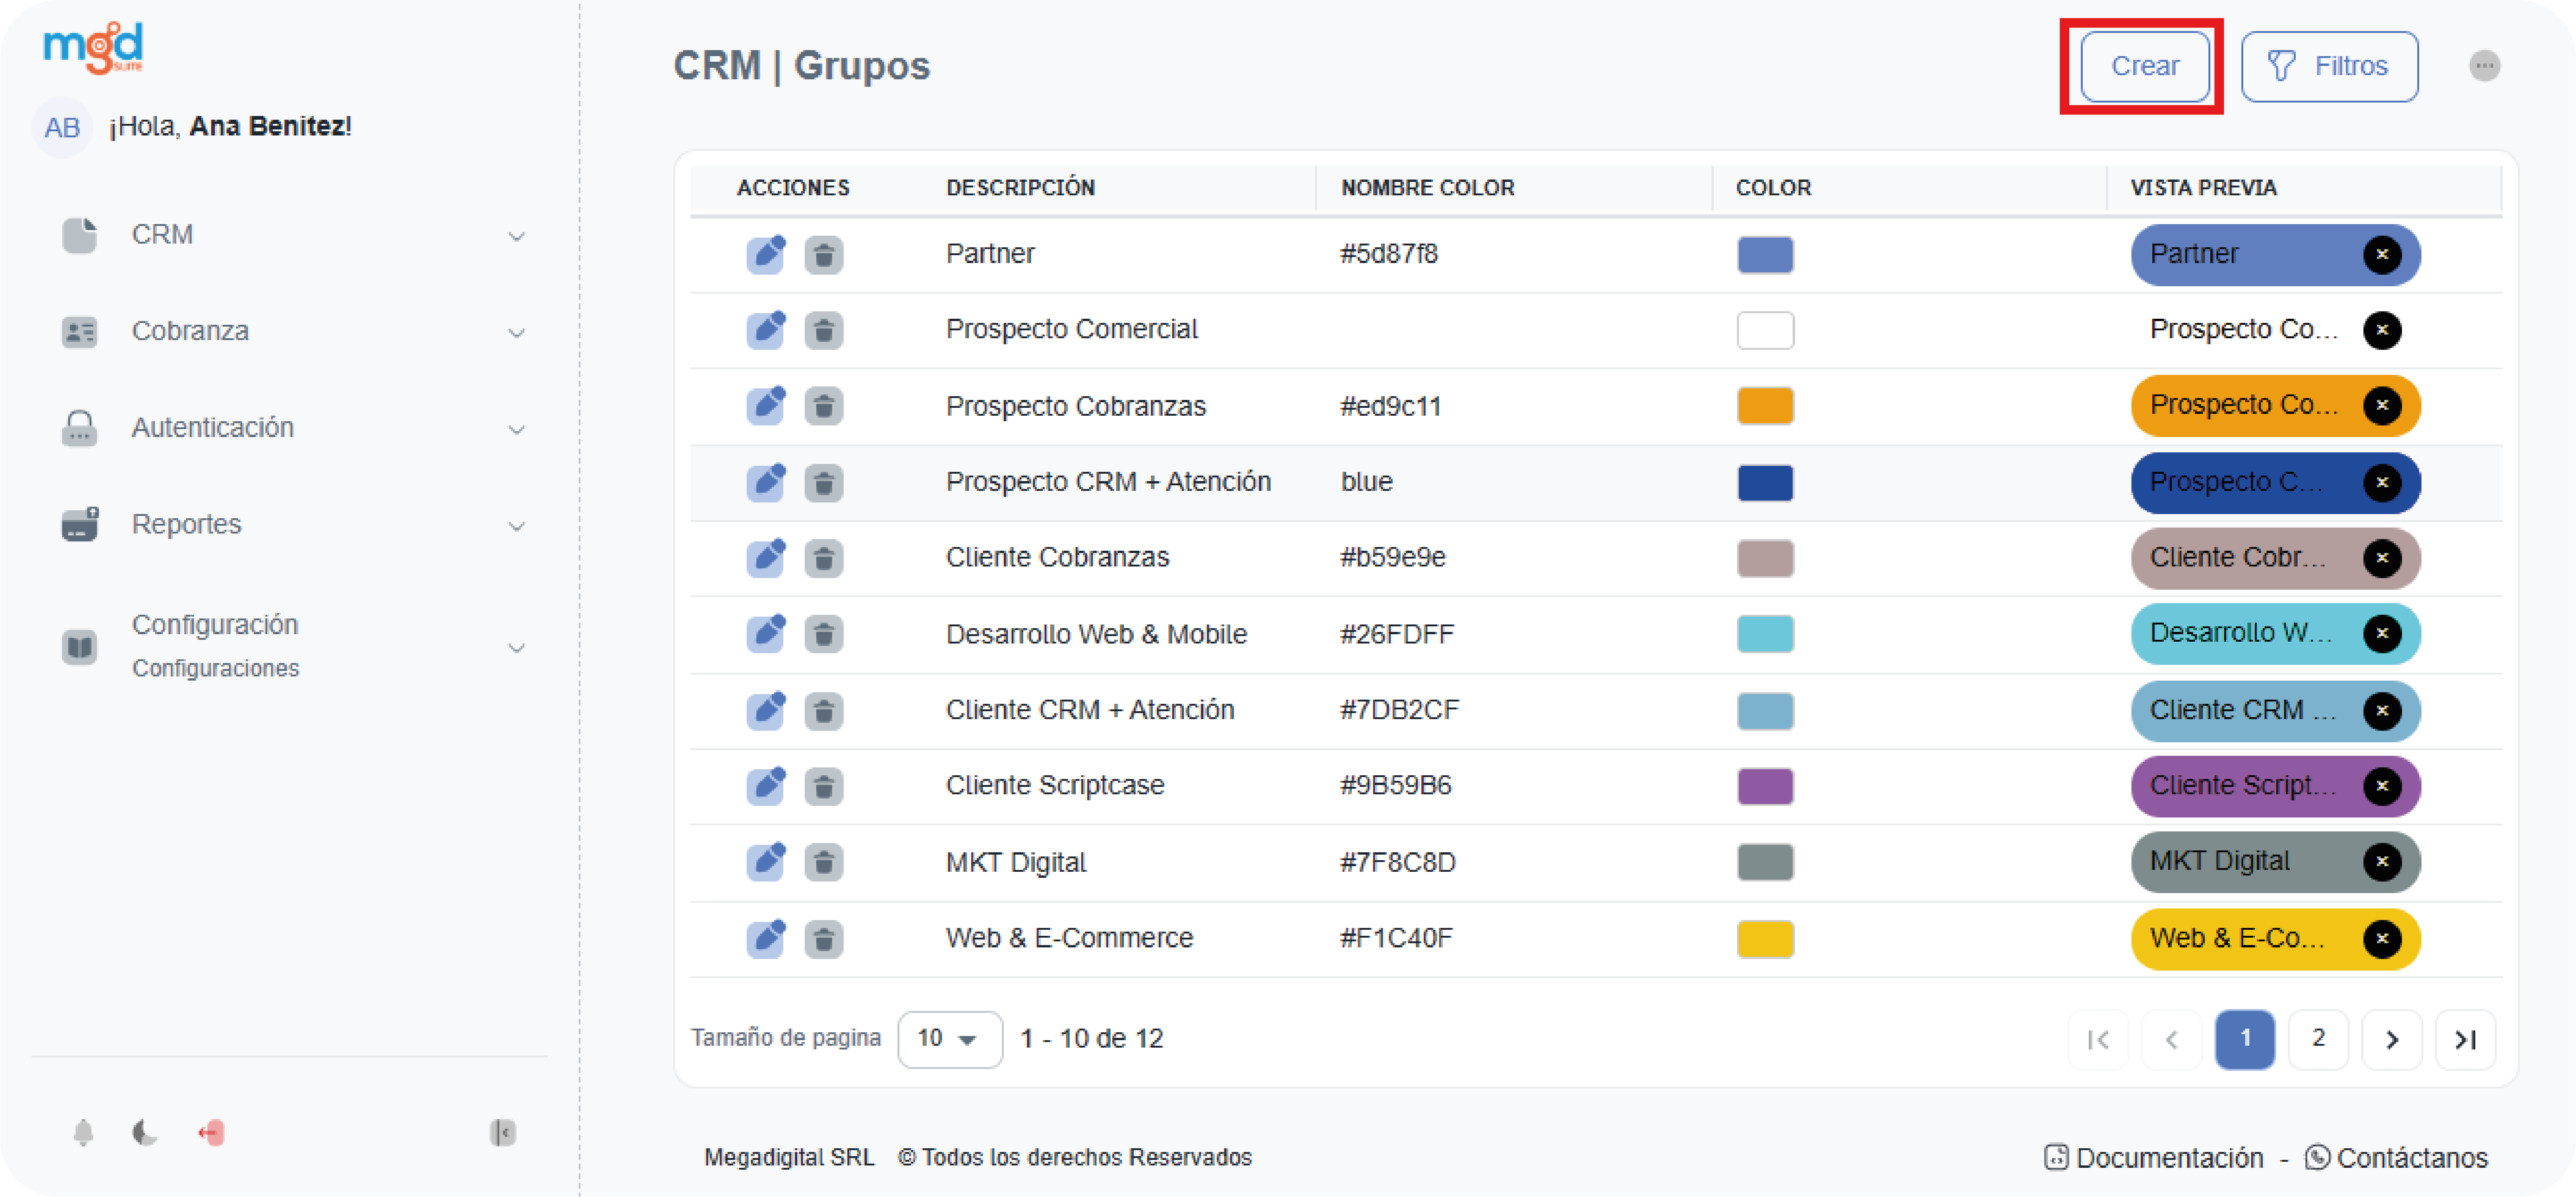
Task: Open the notifications bell
Action: (x=84, y=1132)
